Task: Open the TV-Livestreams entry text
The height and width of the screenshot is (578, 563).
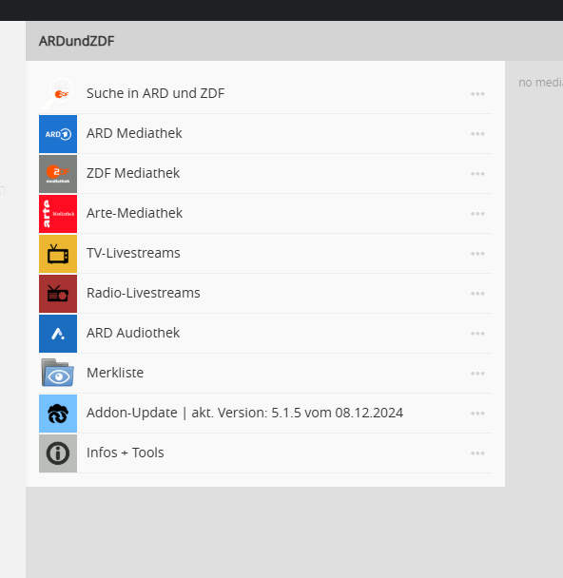Action: tap(133, 253)
